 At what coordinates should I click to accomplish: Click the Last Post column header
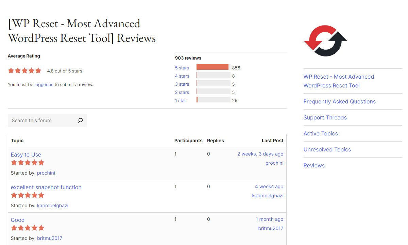(272, 141)
